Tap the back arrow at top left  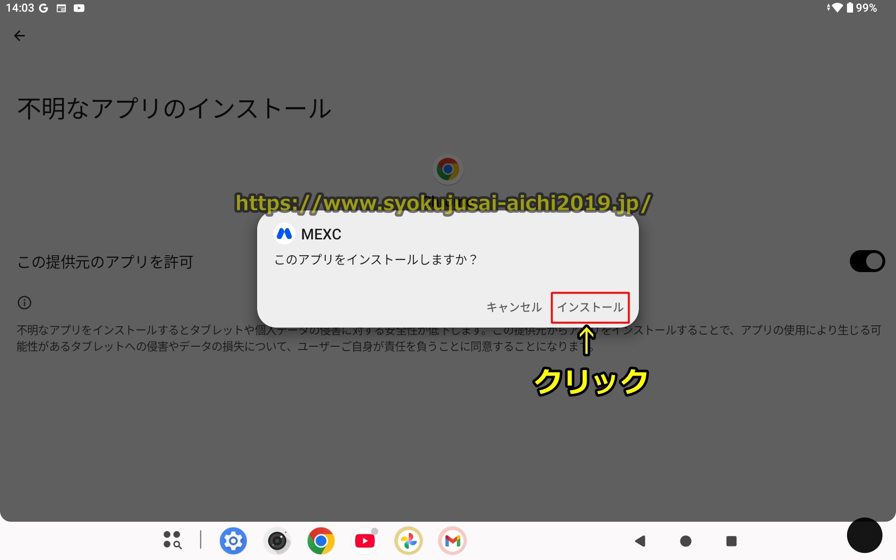tap(20, 36)
